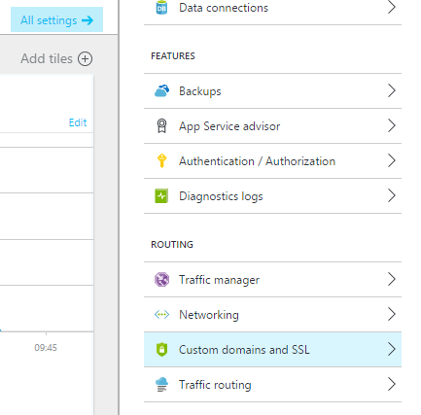Click the Networking arrows icon
The height and width of the screenshot is (415, 421).
pos(161,315)
